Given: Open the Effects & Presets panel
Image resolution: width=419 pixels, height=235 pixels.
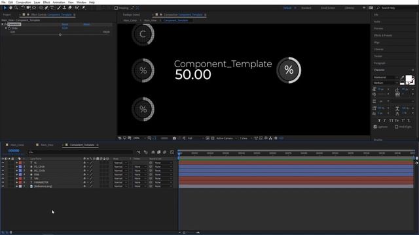Looking at the screenshot, I should 383,35.
